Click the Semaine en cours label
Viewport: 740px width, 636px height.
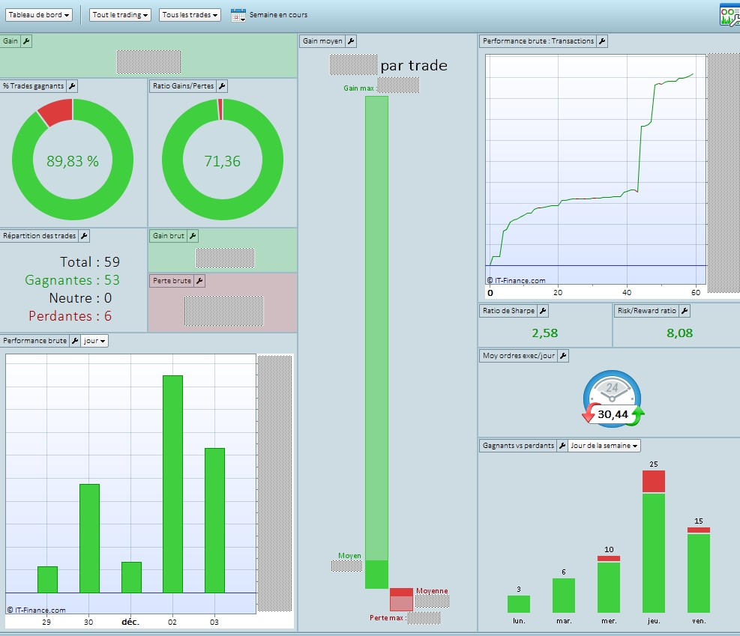(x=278, y=15)
